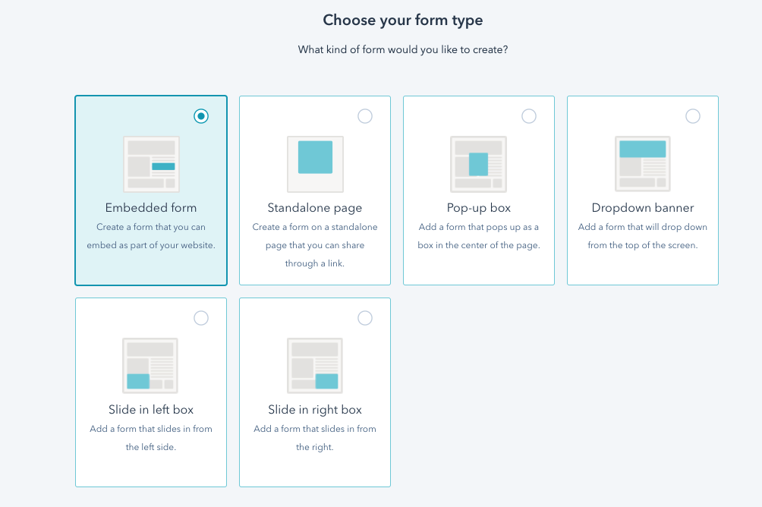Click the "Slide in left box" title
Image resolution: width=762 pixels, height=507 pixels.
coord(151,409)
